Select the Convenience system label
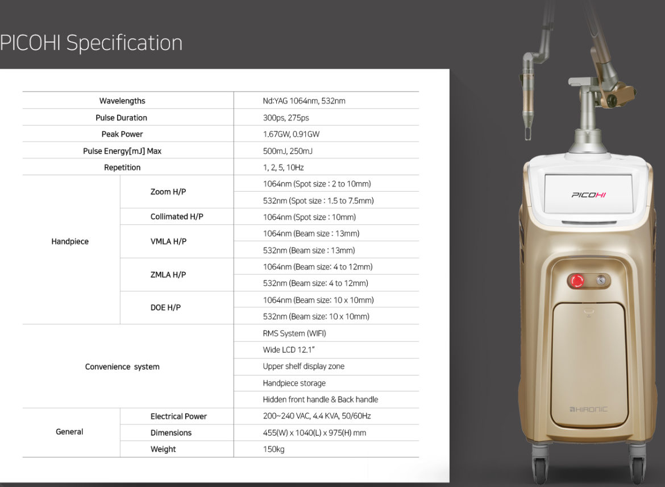 (x=122, y=367)
